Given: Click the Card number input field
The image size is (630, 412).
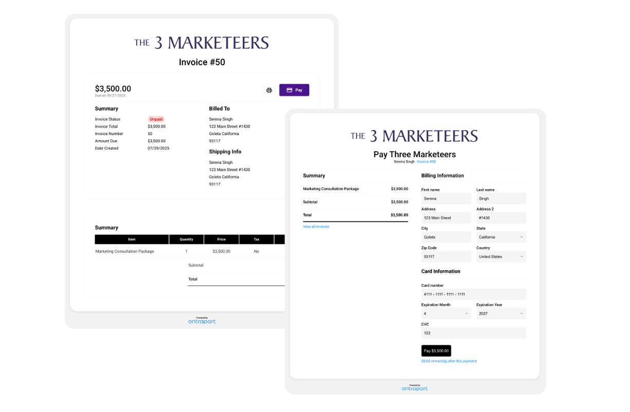Looking at the screenshot, I should click(x=473, y=294).
